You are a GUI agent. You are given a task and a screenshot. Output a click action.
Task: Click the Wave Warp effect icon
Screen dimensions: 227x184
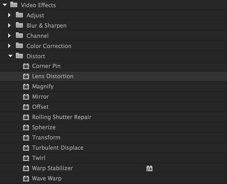pyautogui.click(x=26, y=178)
